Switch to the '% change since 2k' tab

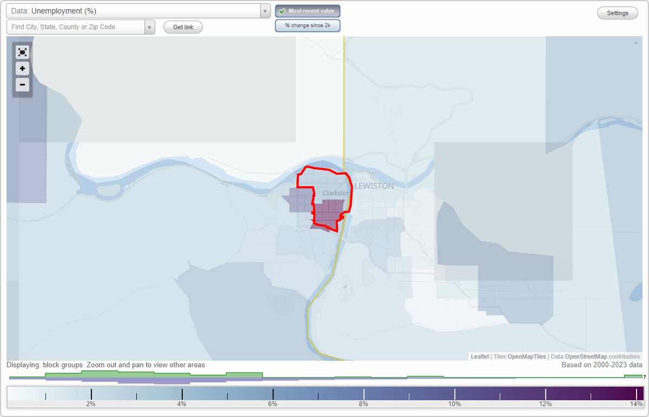click(x=308, y=25)
